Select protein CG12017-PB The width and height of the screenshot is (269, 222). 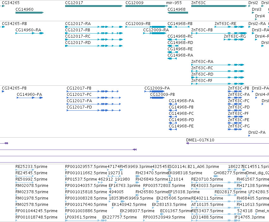(93, 91)
